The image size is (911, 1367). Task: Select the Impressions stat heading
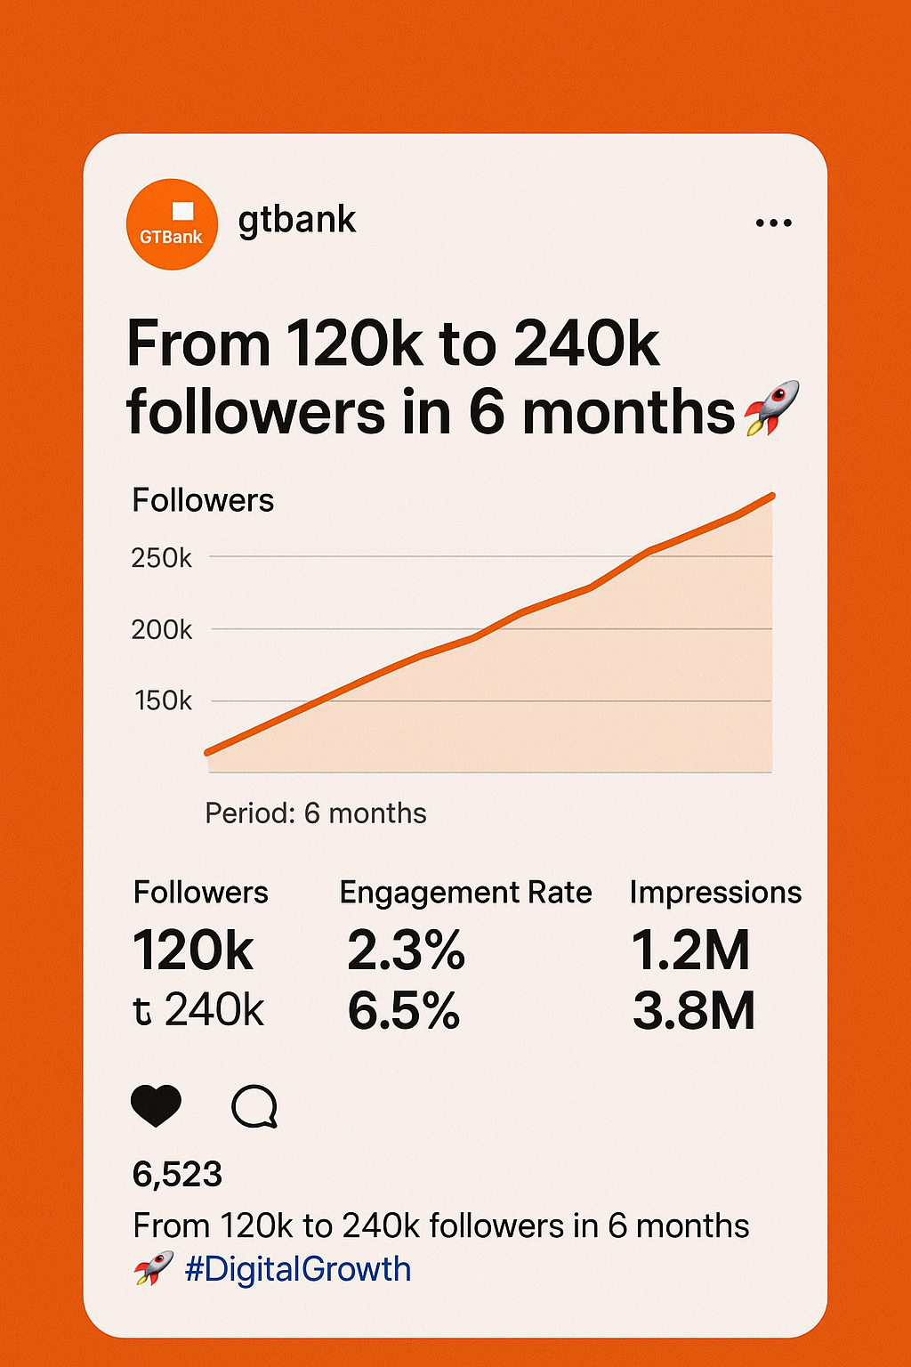click(x=715, y=893)
